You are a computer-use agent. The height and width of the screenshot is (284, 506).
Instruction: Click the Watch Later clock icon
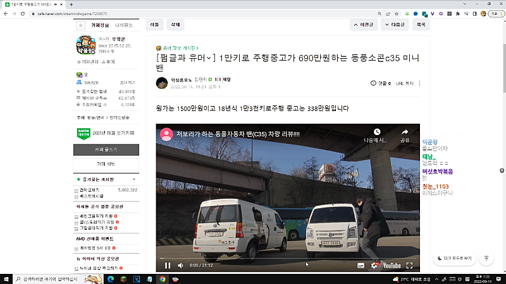(377, 132)
